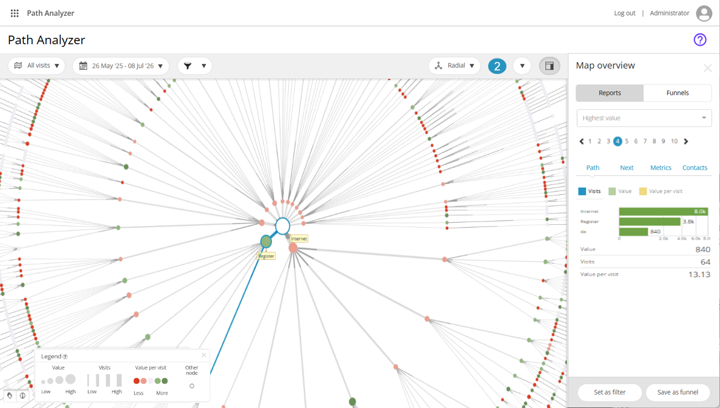This screenshot has width=720, height=408.
Task: Go to report page 8
Action: [x=654, y=141]
